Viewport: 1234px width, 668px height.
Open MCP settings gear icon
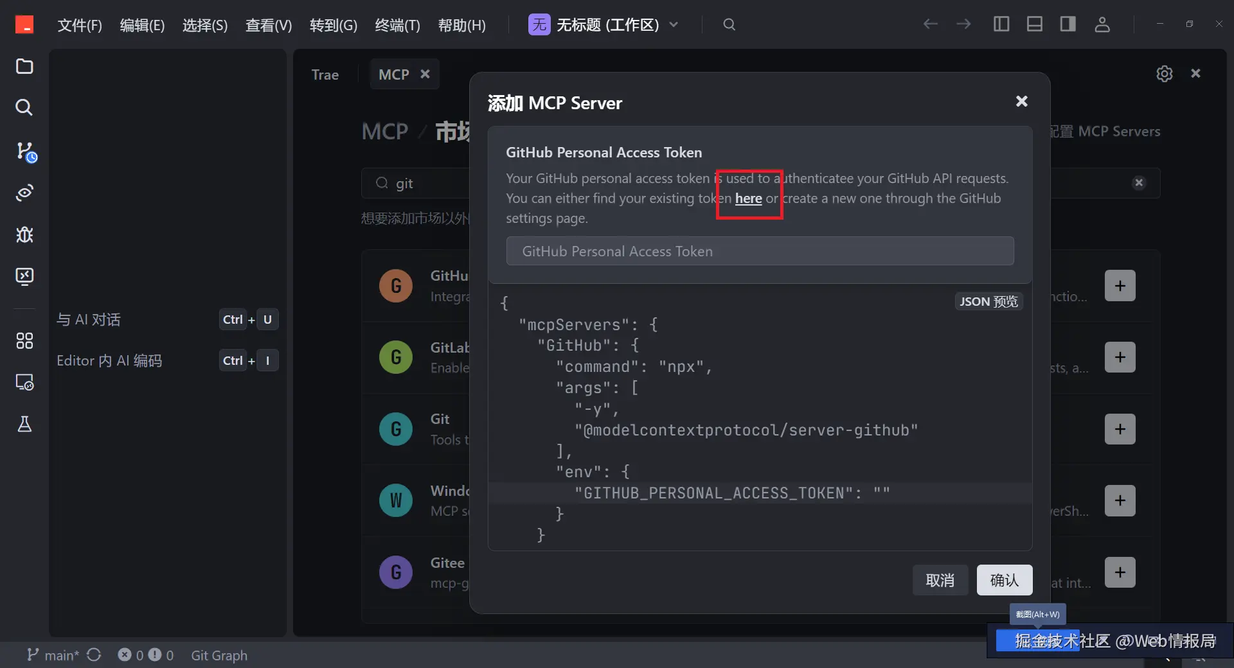tap(1165, 74)
